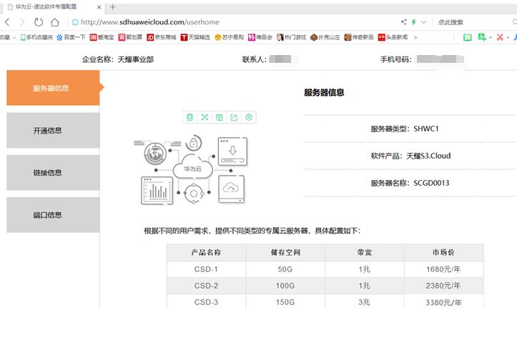Close the 华为云 browser tab
Viewport: 517px width, 350px height.
point(99,7)
